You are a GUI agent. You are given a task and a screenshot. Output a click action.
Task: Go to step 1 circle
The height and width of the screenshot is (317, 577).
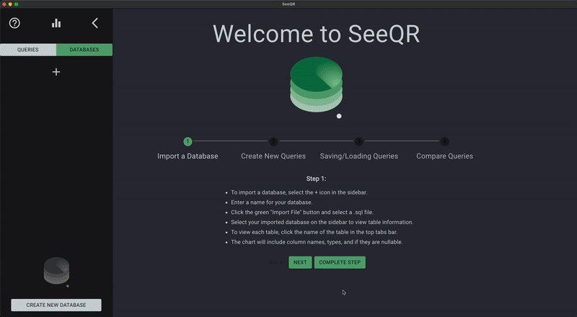coord(188,141)
